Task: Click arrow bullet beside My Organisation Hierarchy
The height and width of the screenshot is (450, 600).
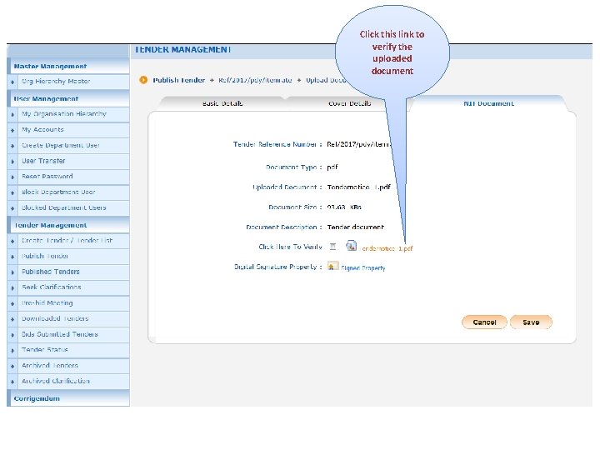Action: 12,114
